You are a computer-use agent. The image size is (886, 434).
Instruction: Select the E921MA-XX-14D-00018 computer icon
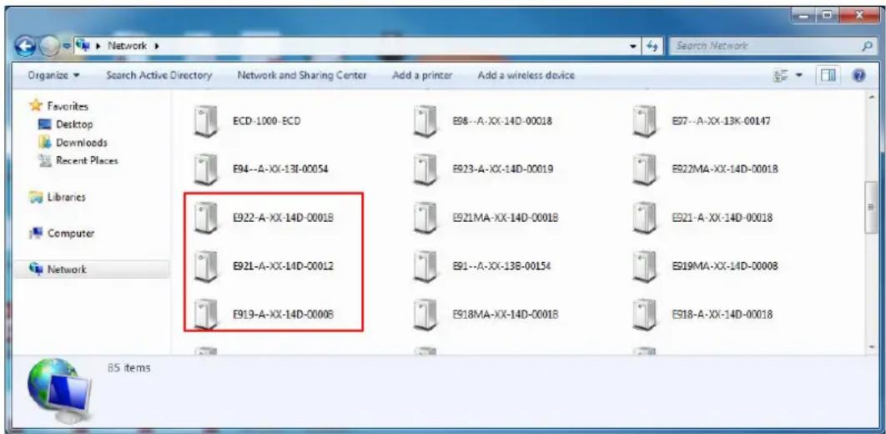[x=425, y=218]
